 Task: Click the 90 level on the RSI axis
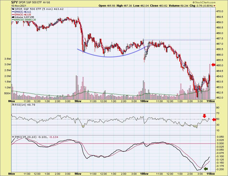coord(218,108)
